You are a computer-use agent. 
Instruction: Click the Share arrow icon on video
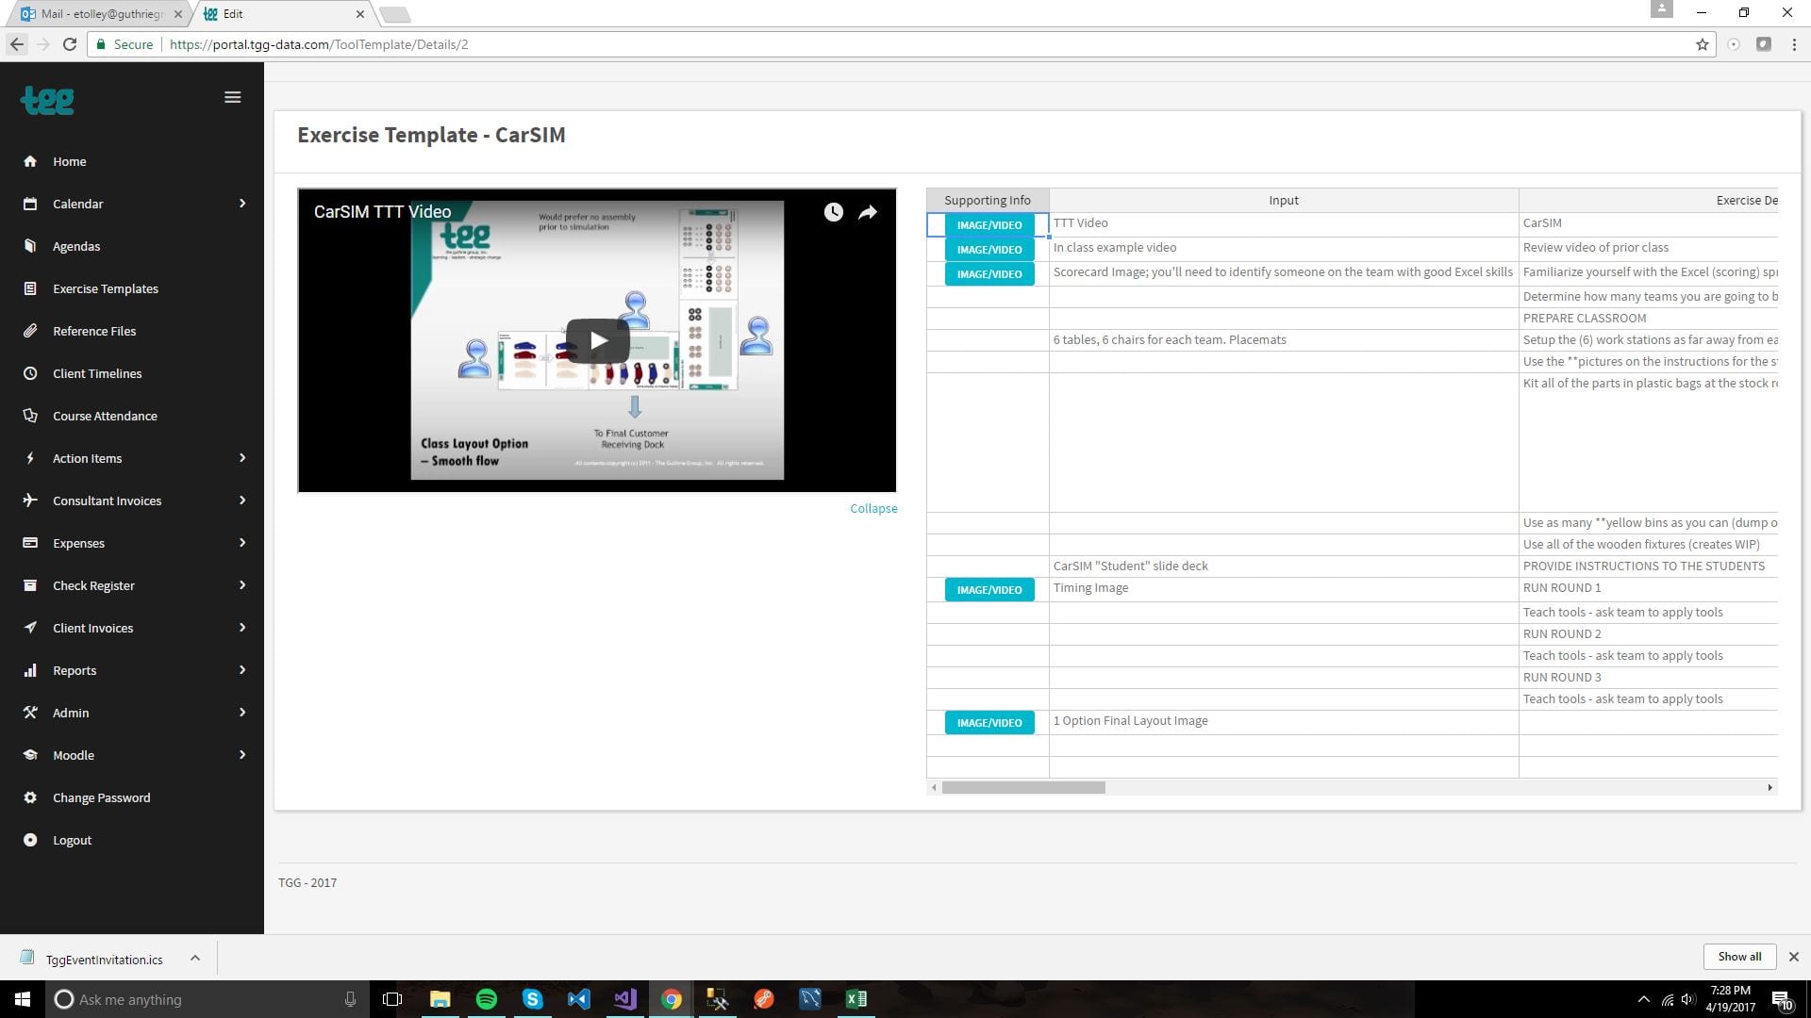pos(868,212)
